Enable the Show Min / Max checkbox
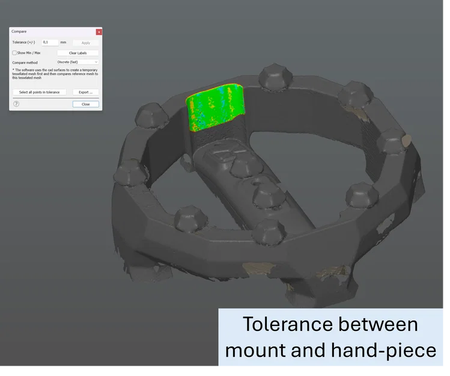The image size is (450, 376). [x=14, y=53]
